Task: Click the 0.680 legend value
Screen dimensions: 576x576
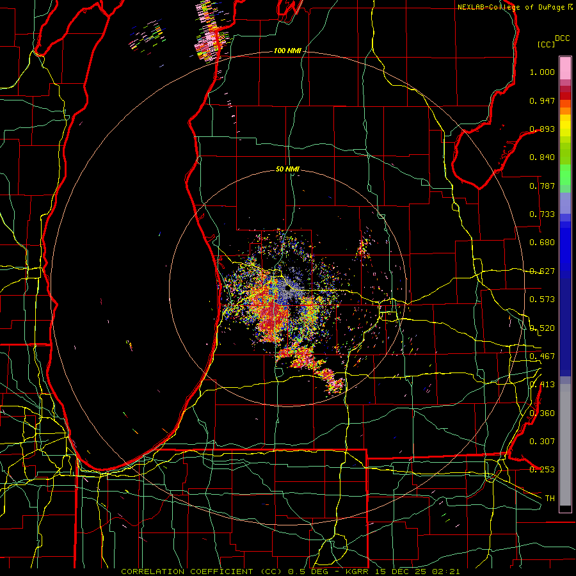Action: pyautogui.click(x=542, y=243)
